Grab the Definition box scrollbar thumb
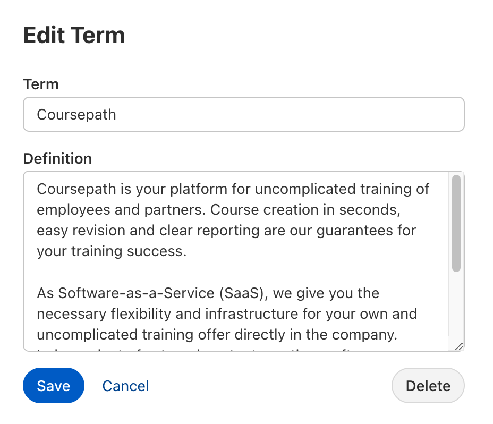 456,223
